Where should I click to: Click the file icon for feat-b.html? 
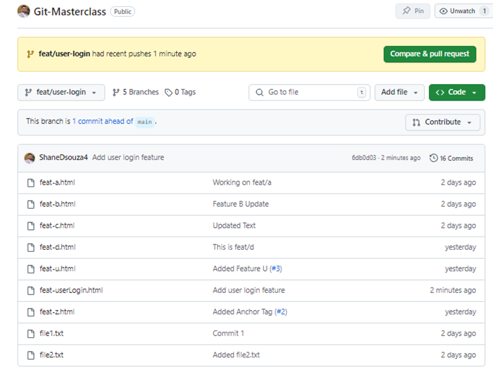coord(31,204)
